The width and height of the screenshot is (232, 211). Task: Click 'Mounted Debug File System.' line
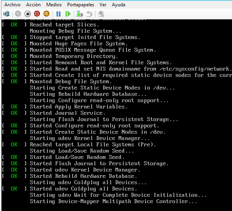tap(71, 82)
